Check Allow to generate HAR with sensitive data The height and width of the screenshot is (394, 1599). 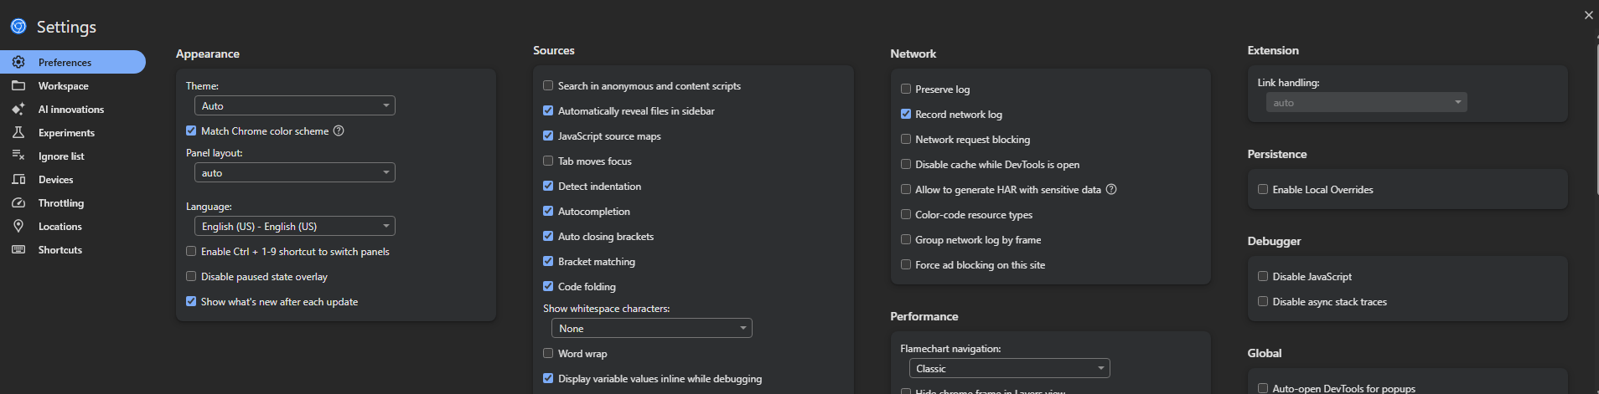906,189
